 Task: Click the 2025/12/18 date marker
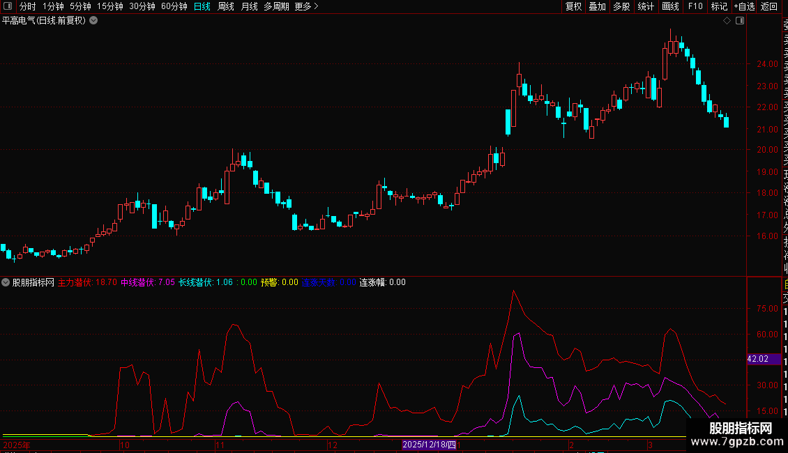429,445
